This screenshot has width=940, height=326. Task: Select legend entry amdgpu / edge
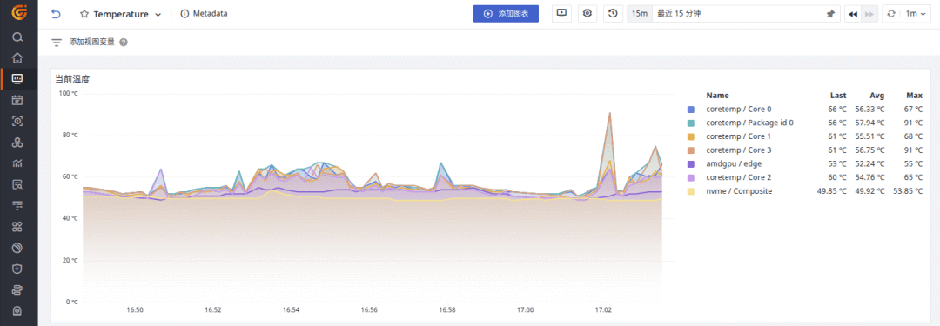tap(734, 163)
